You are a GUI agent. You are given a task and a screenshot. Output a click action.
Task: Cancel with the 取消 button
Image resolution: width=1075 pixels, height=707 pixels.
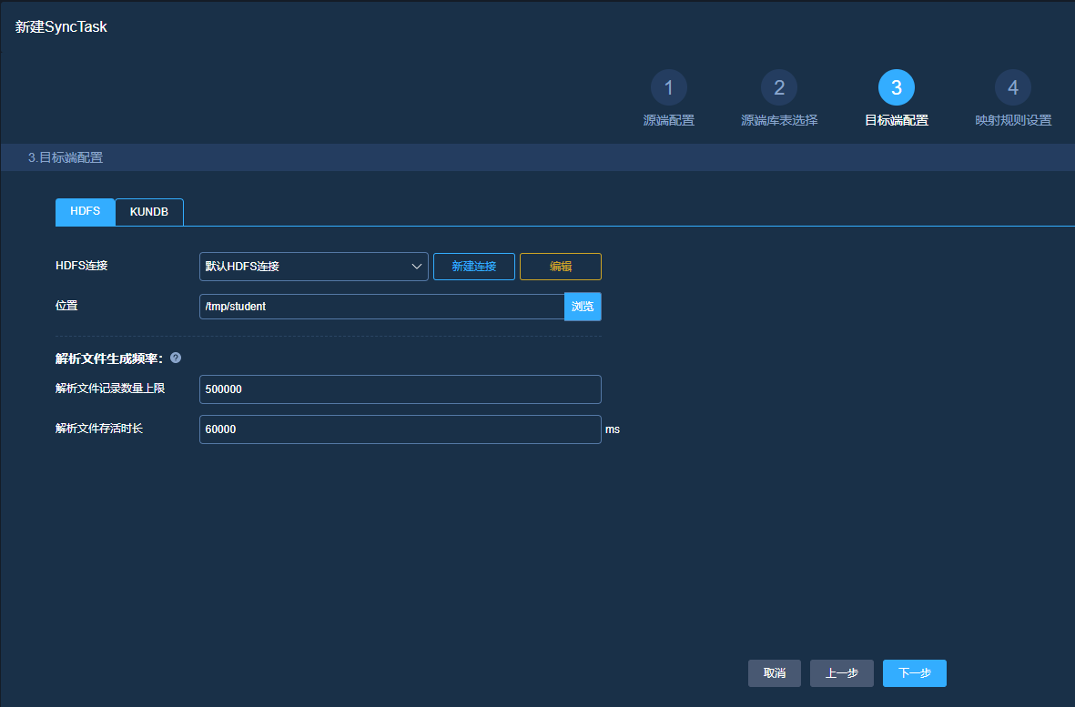[x=775, y=673]
